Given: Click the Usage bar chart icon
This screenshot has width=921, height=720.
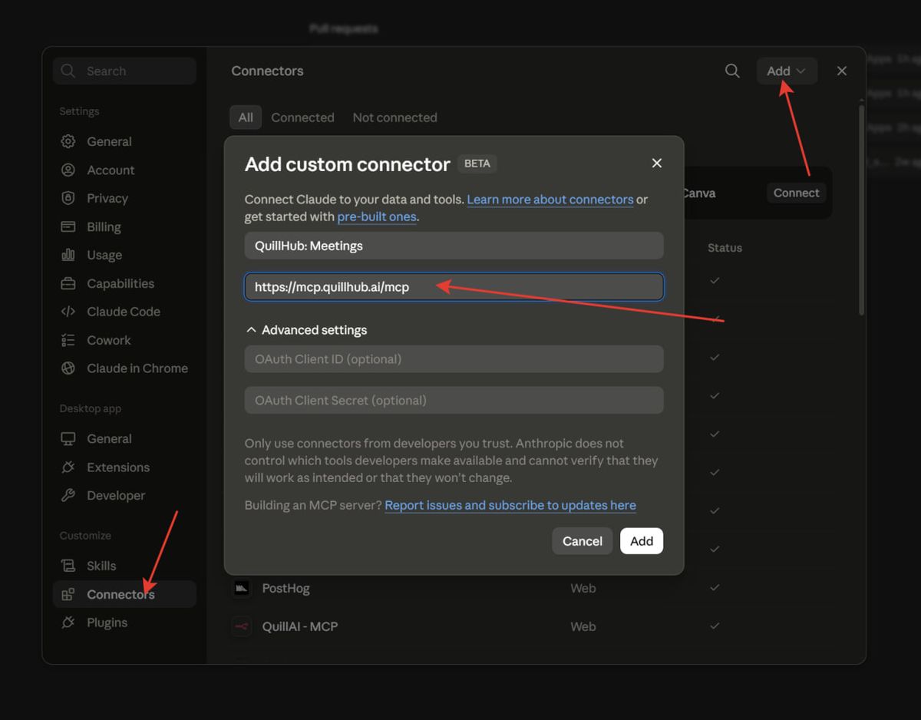Looking at the screenshot, I should tap(68, 255).
